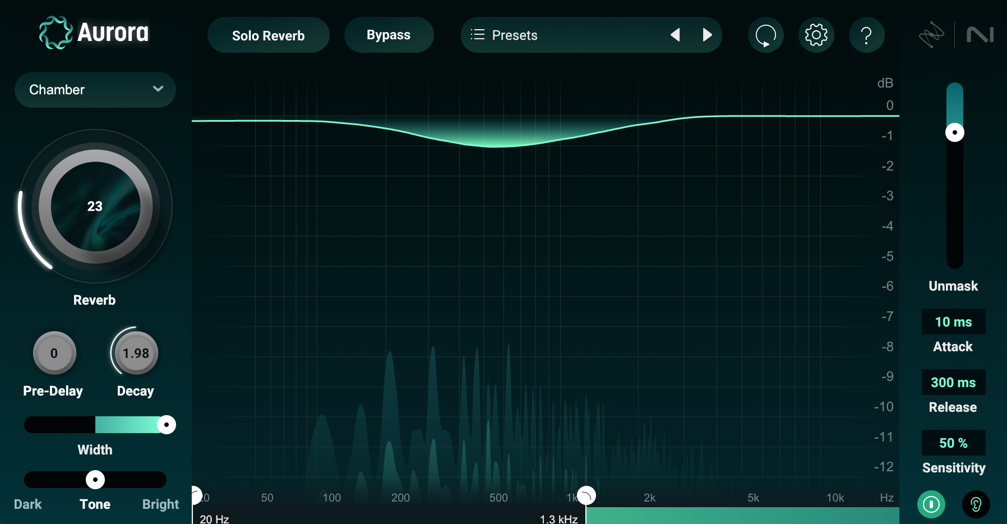Click the Reverb label under the knob

click(95, 300)
